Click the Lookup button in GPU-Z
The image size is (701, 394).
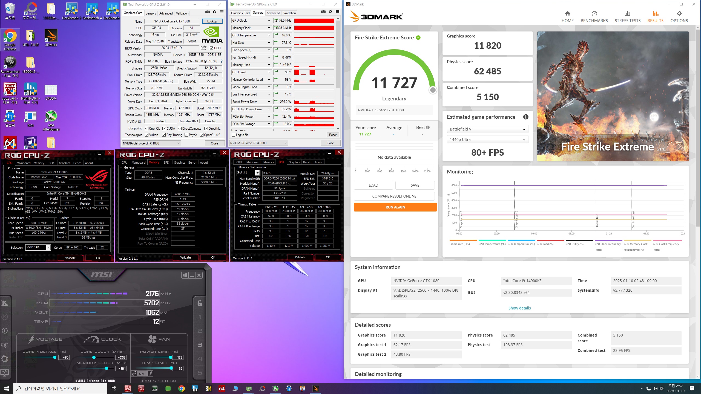[212, 21]
